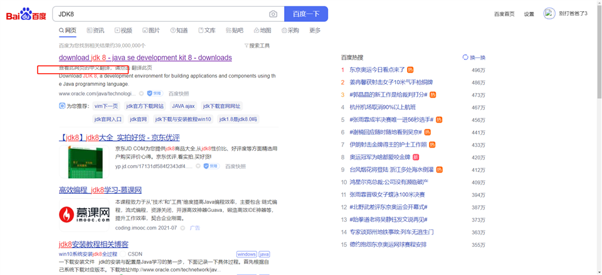Click the 百度热搜 heading
Screen dimensions: 602x275
coord(352,57)
